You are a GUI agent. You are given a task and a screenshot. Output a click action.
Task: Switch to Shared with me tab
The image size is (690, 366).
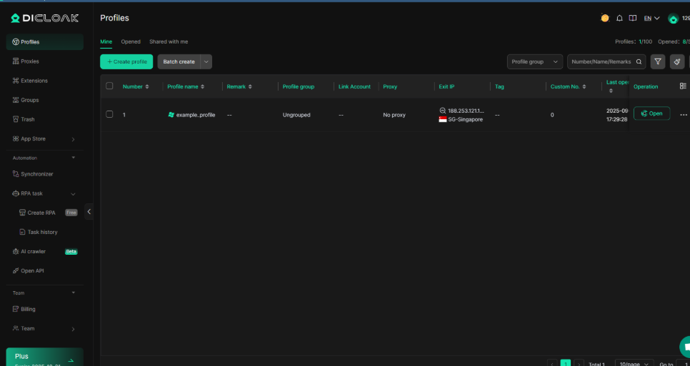point(169,42)
